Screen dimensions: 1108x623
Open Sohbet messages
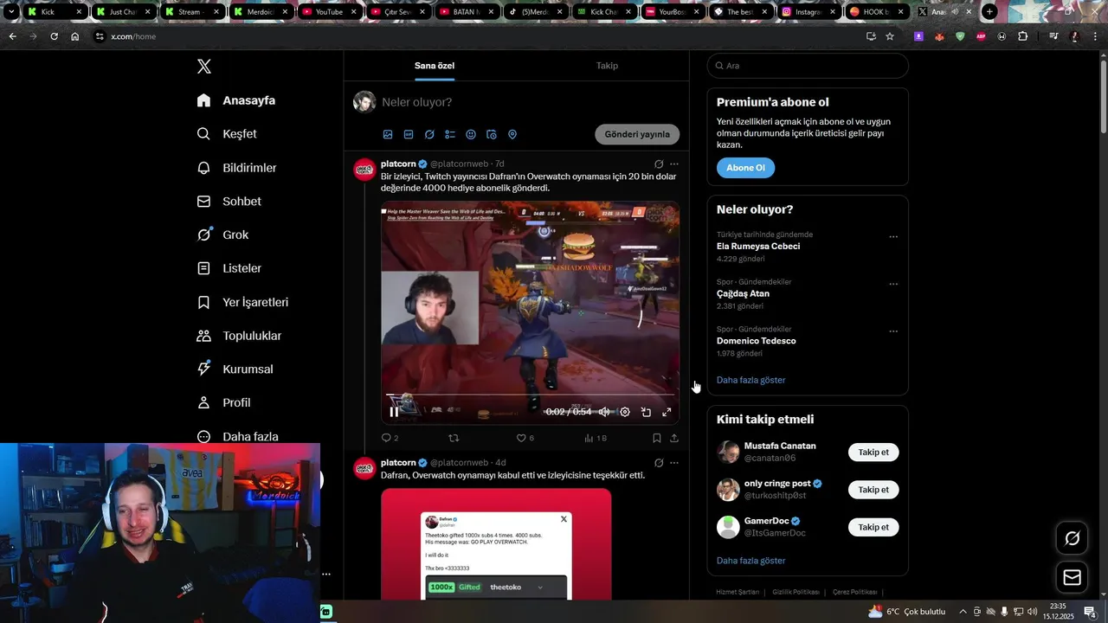pos(229,202)
